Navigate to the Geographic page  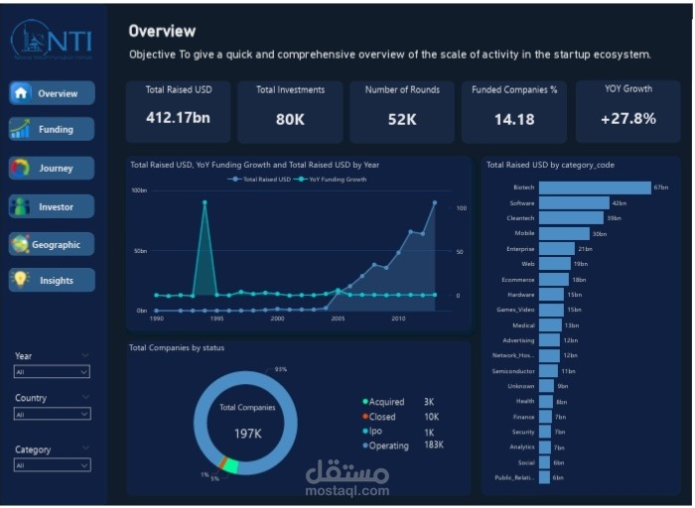pyautogui.click(x=52, y=244)
